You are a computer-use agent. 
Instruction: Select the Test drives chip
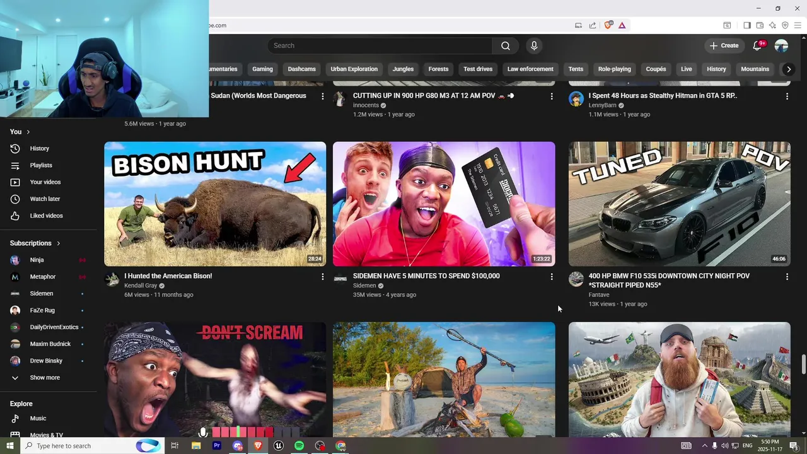point(478,69)
